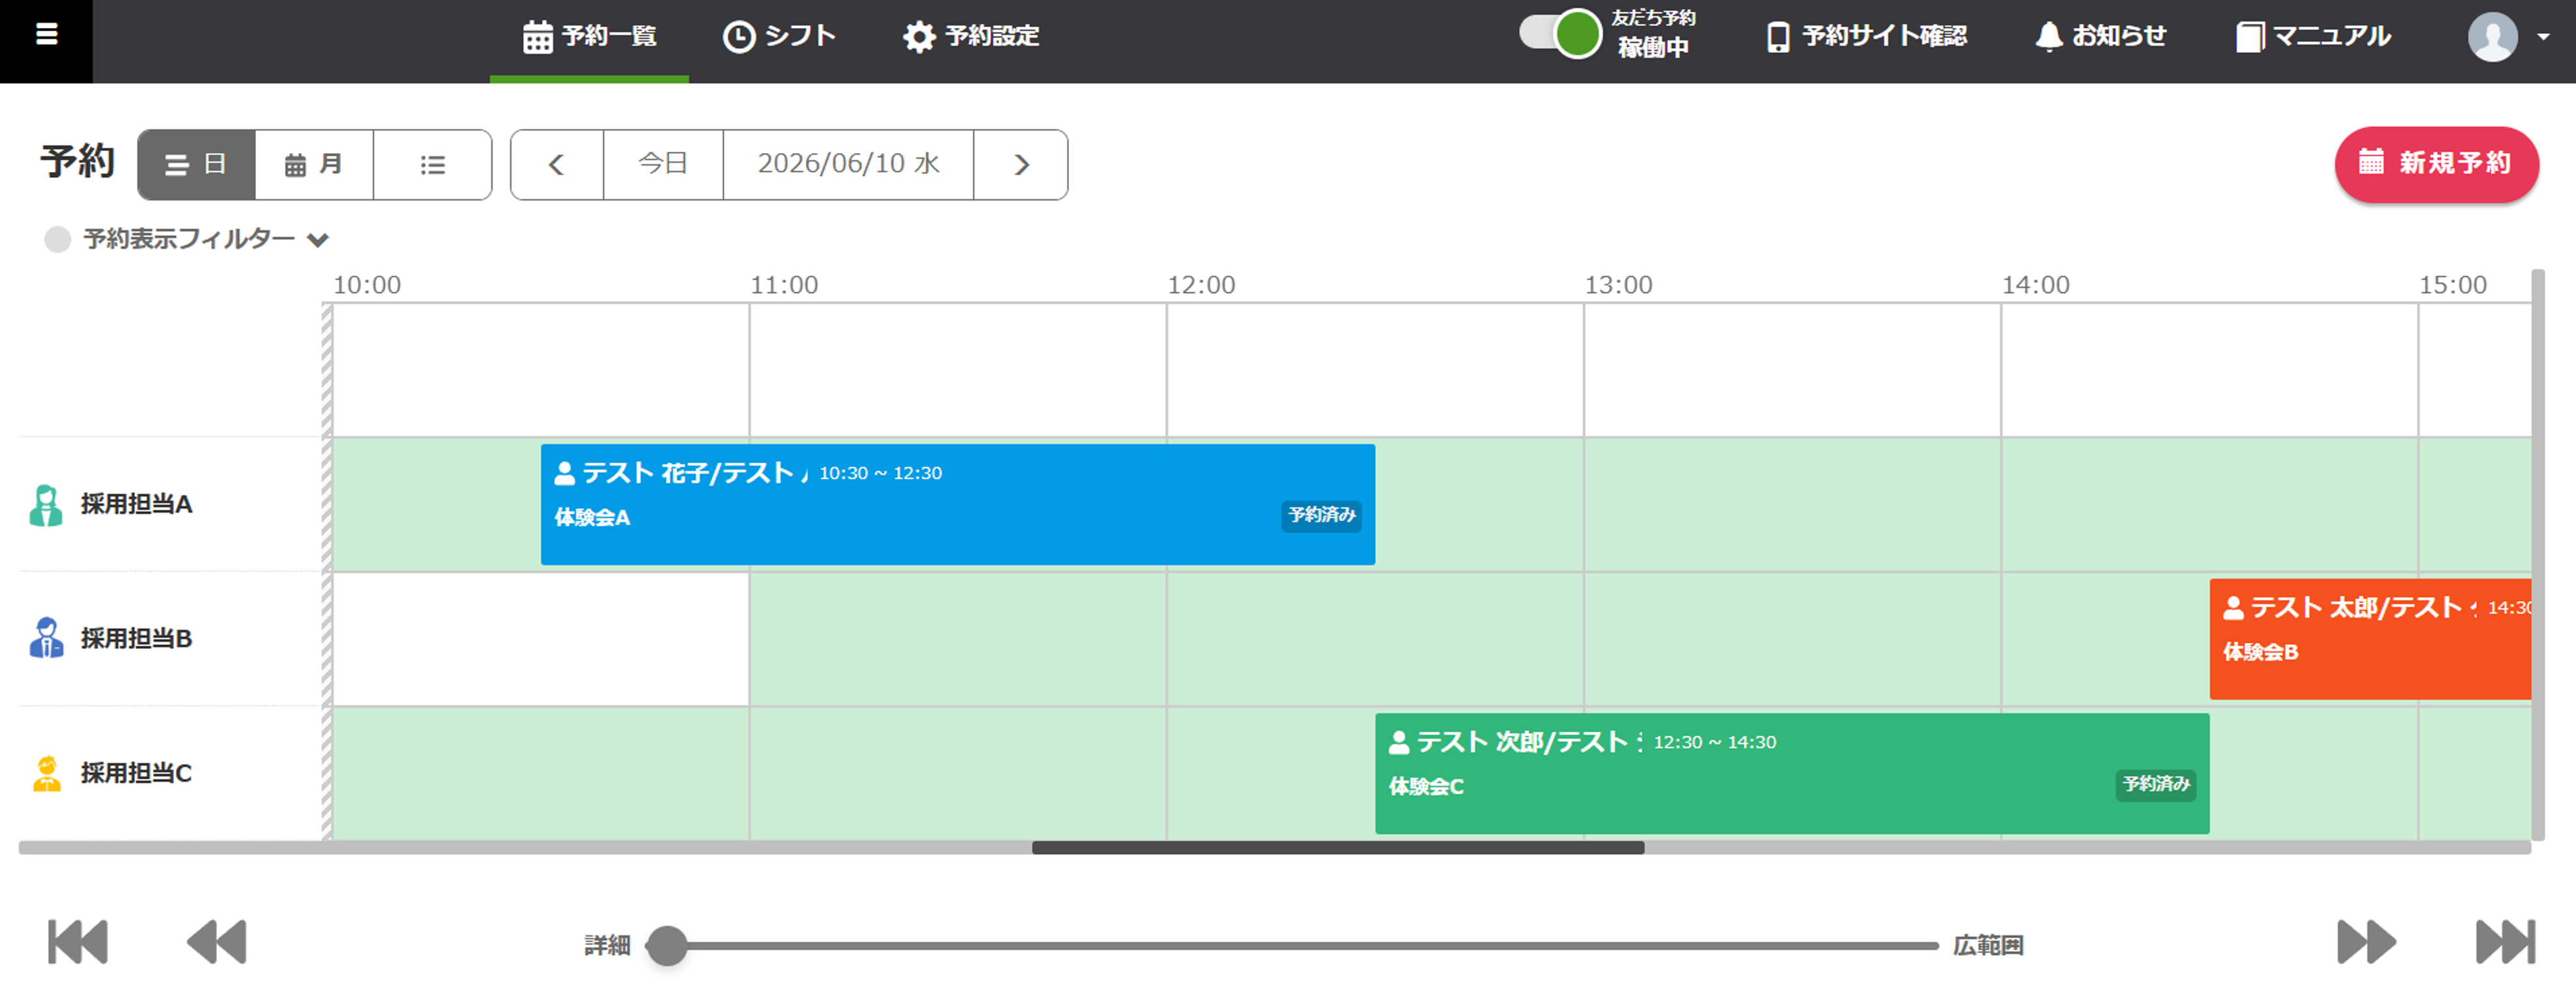Switch to the シフト tab

coord(779,37)
